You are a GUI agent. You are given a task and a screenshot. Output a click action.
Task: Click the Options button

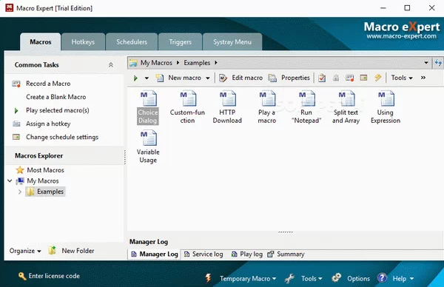tap(358, 279)
